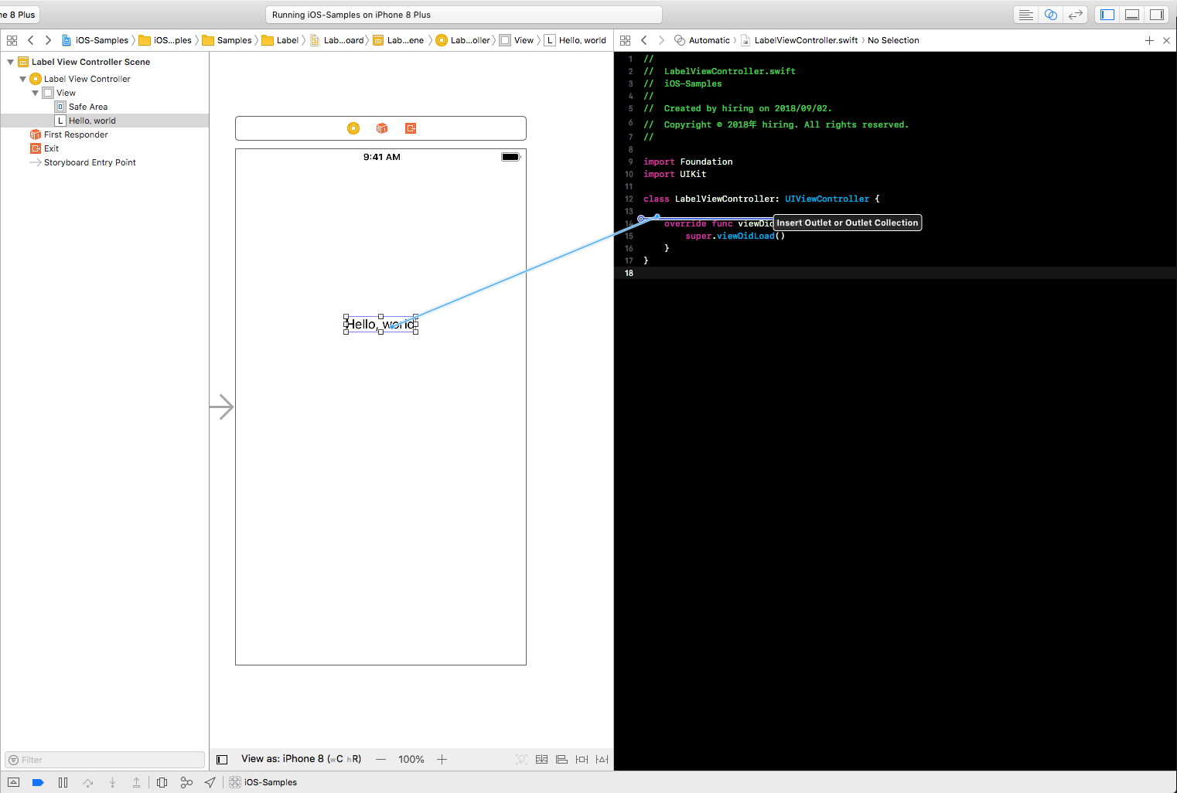Toggle document outline visibility

tap(222, 760)
